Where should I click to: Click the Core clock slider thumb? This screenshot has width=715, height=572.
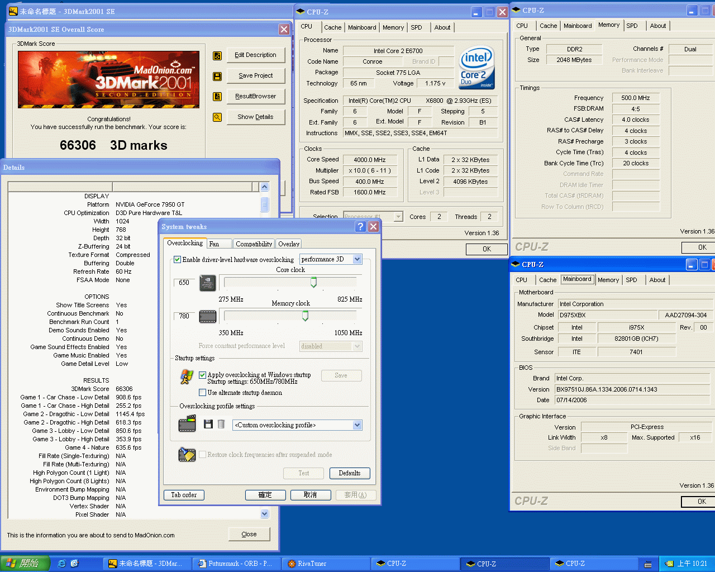point(313,283)
